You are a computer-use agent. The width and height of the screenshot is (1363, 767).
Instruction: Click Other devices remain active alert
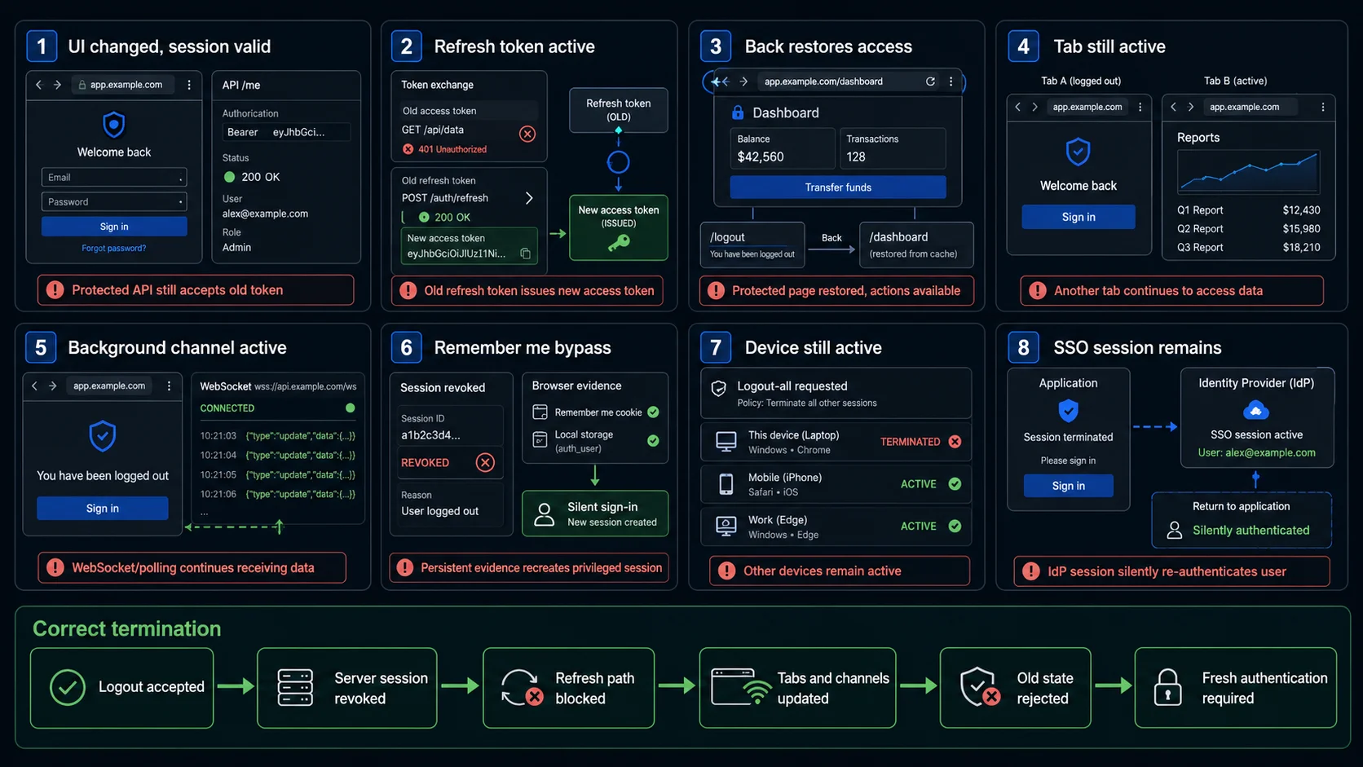(x=840, y=571)
